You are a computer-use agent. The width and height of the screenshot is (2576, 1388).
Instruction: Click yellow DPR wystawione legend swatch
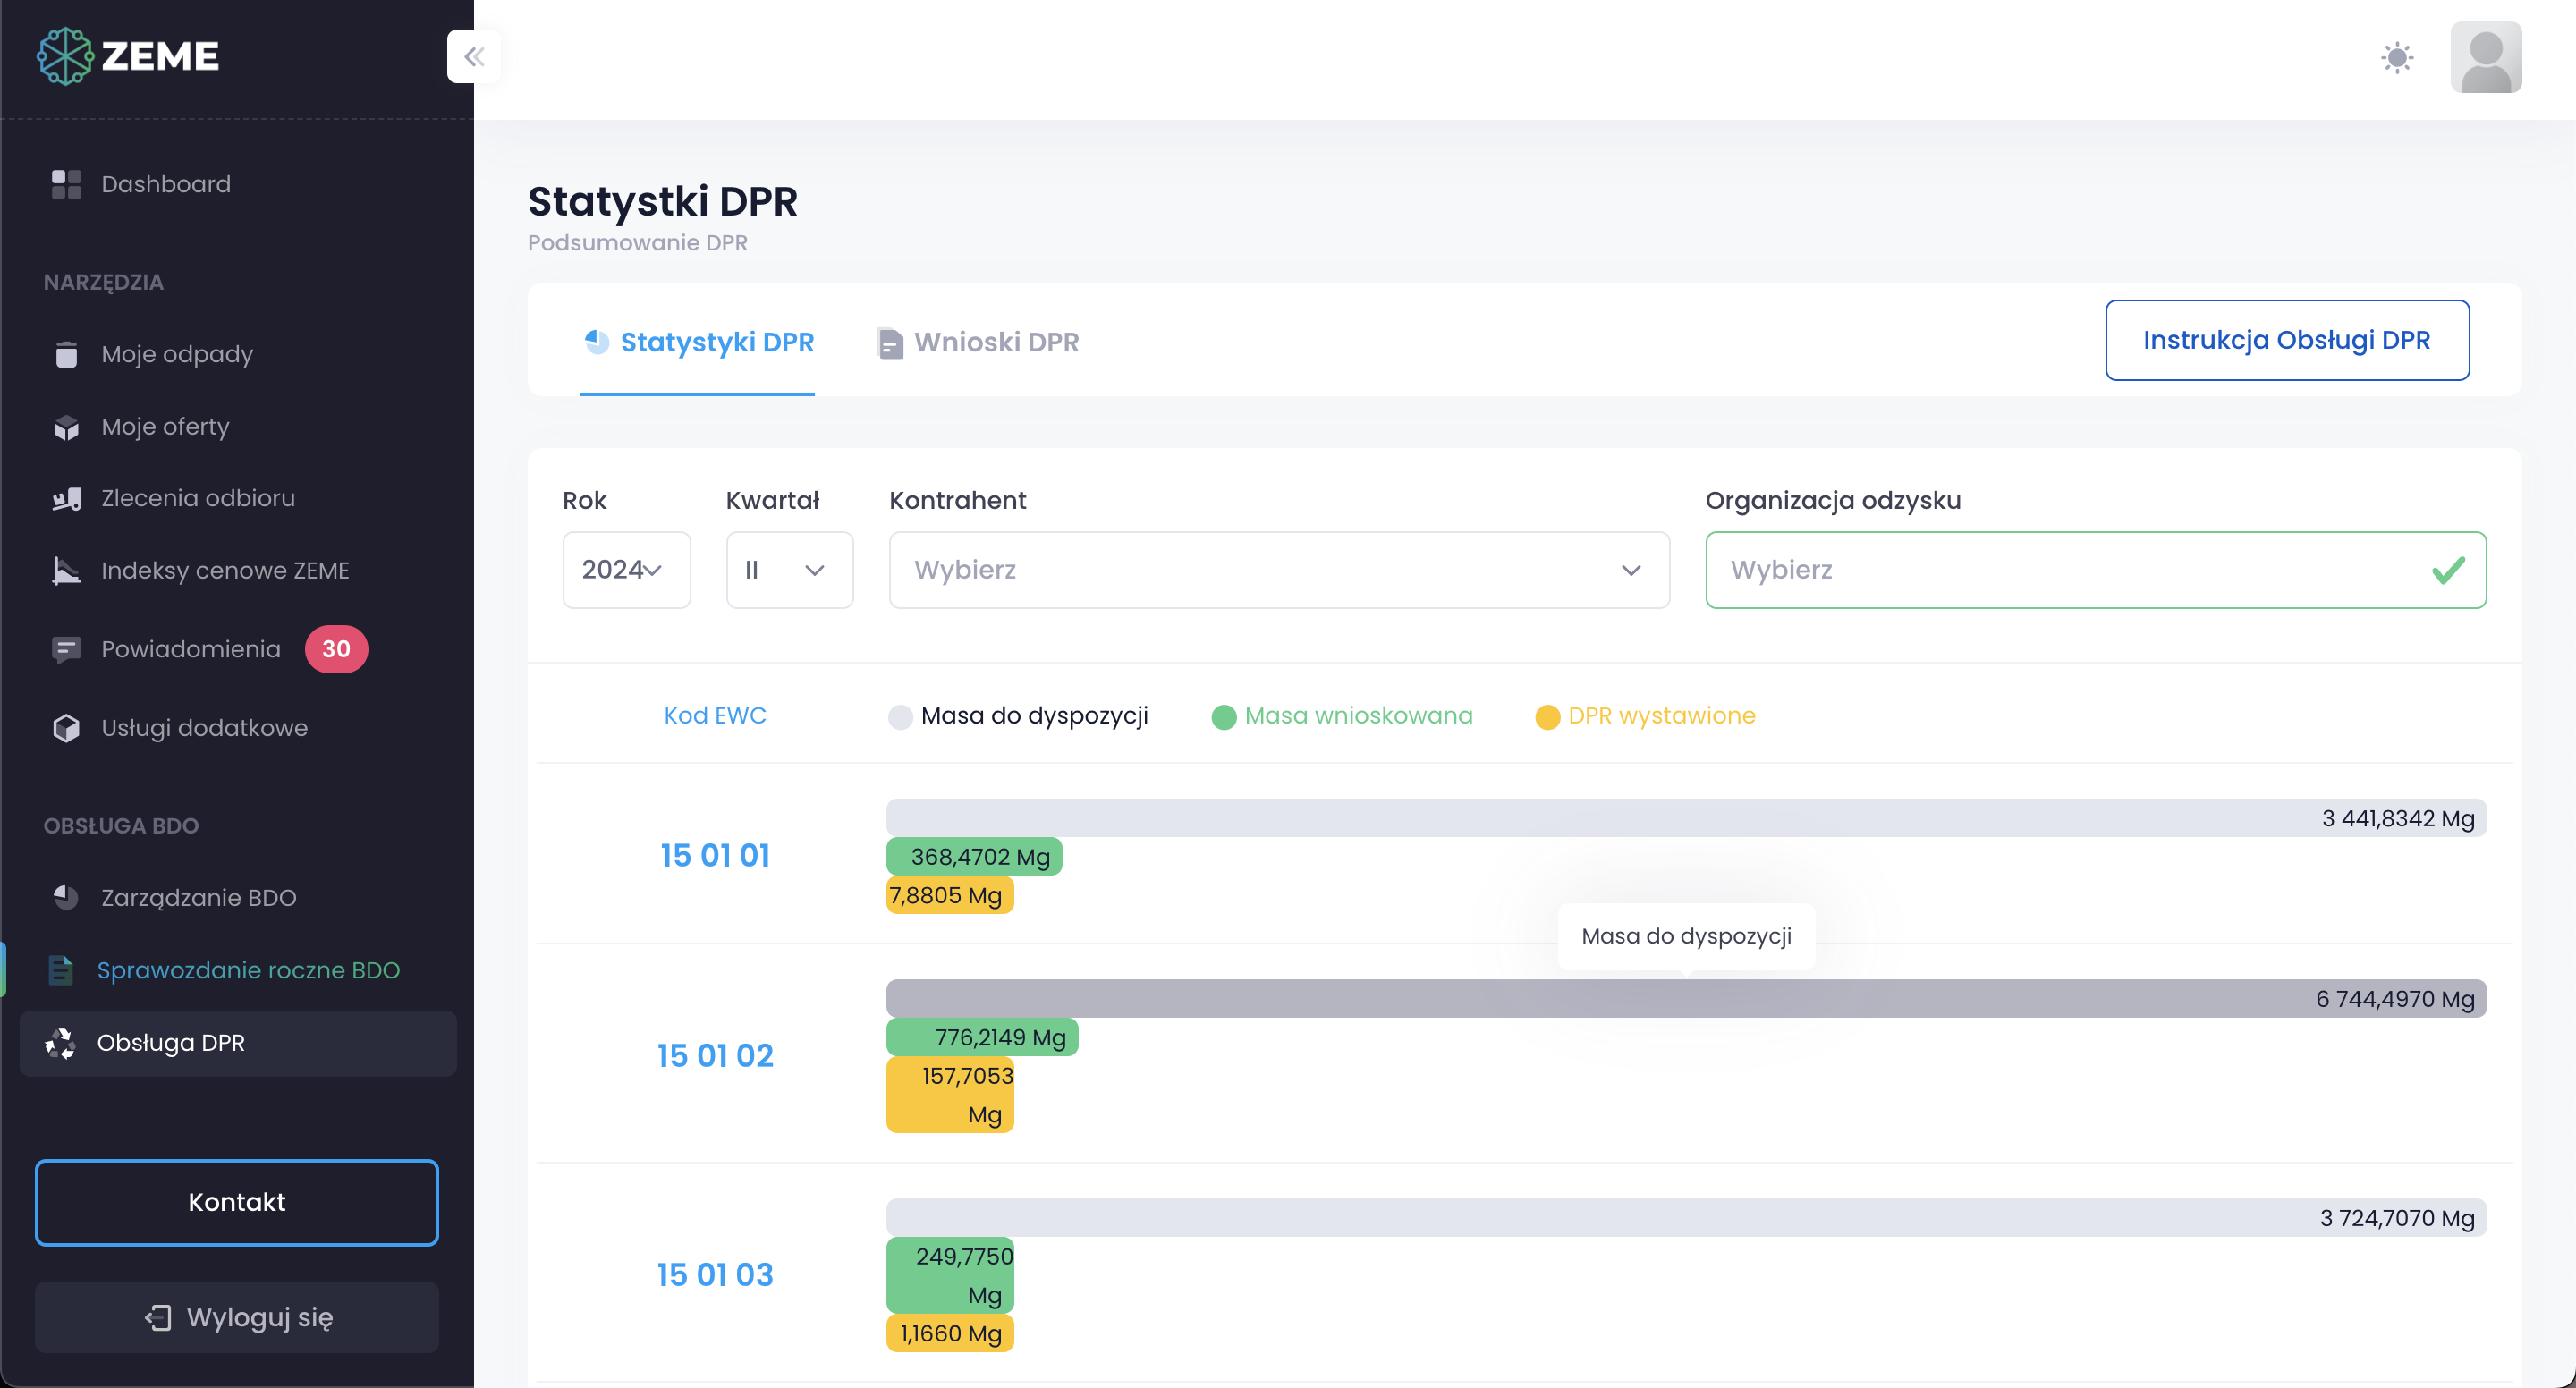pyautogui.click(x=1547, y=717)
